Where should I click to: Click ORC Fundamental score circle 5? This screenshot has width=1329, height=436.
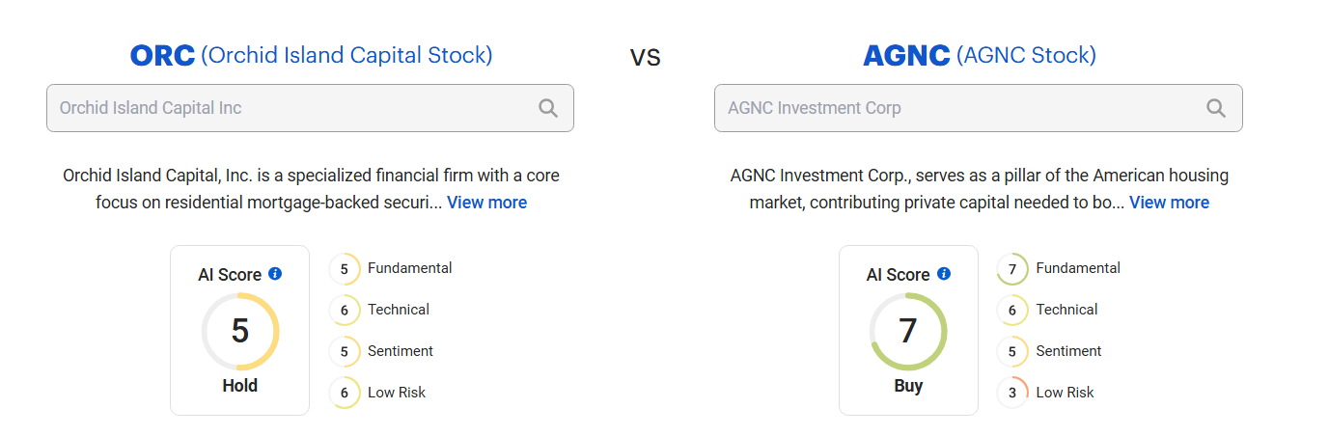coord(345,269)
